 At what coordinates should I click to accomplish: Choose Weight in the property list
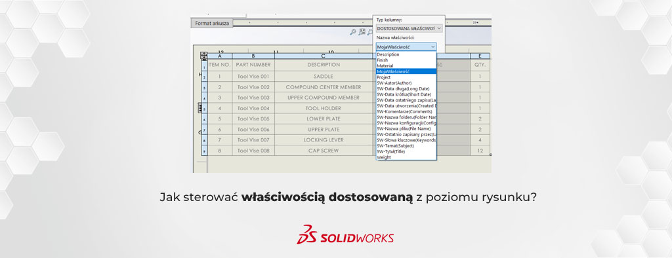406,157
